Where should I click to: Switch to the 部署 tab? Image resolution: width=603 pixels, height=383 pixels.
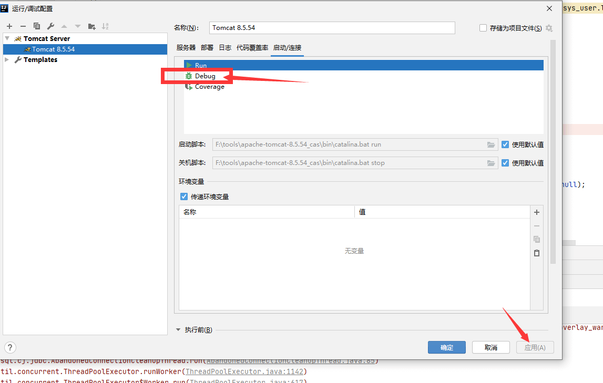(207, 48)
